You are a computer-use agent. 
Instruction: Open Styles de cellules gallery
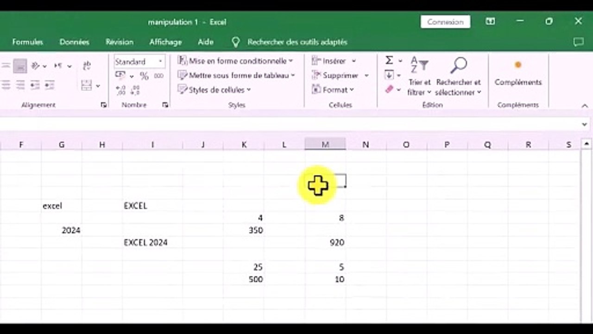click(214, 90)
